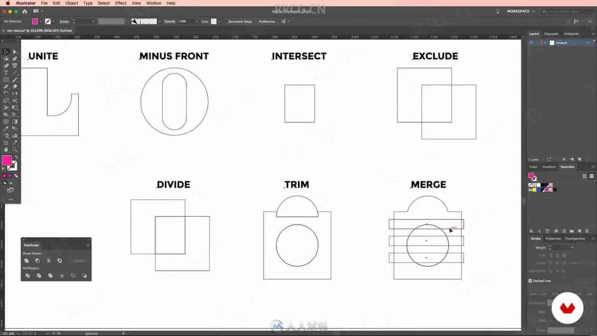
Task: Select the Artwork layer row
Action: click(x=562, y=43)
